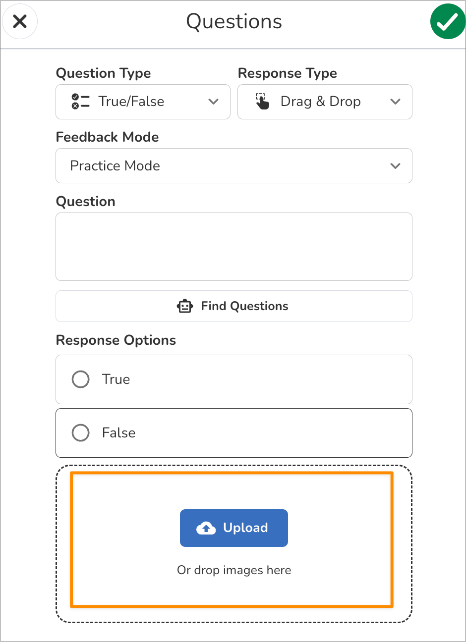Click the True/False selected value text
The height and width of the screenshot is (642, 466).
coord(131,102)
